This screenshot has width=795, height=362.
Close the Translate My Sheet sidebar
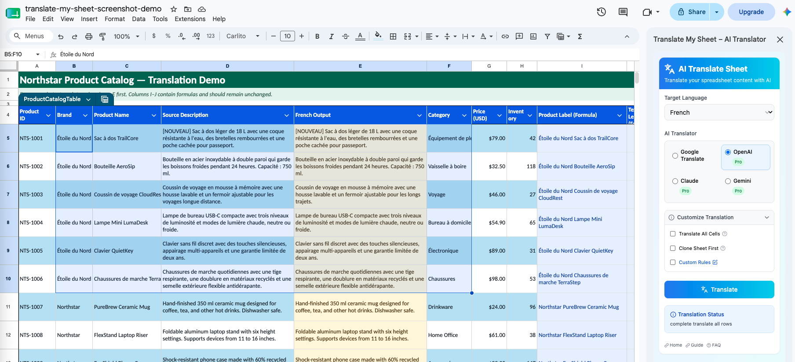pos(780,40)
